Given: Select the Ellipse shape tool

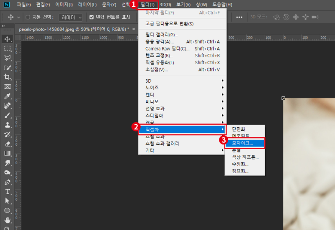Looking at the screenshot, I should click(x=7, y=210).
